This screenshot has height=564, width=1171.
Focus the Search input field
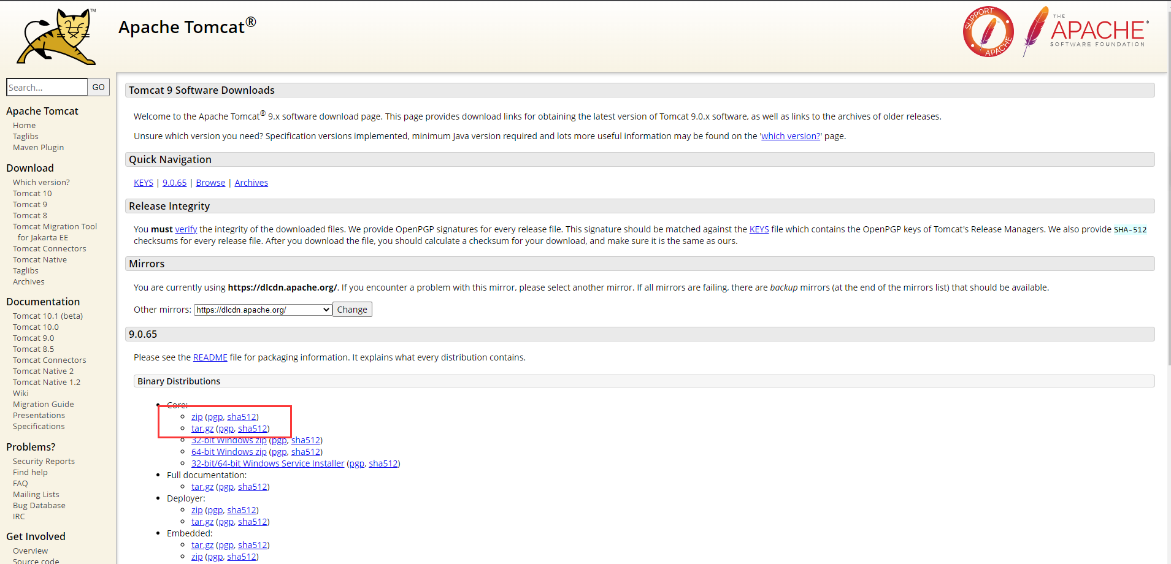click(47, 88)
